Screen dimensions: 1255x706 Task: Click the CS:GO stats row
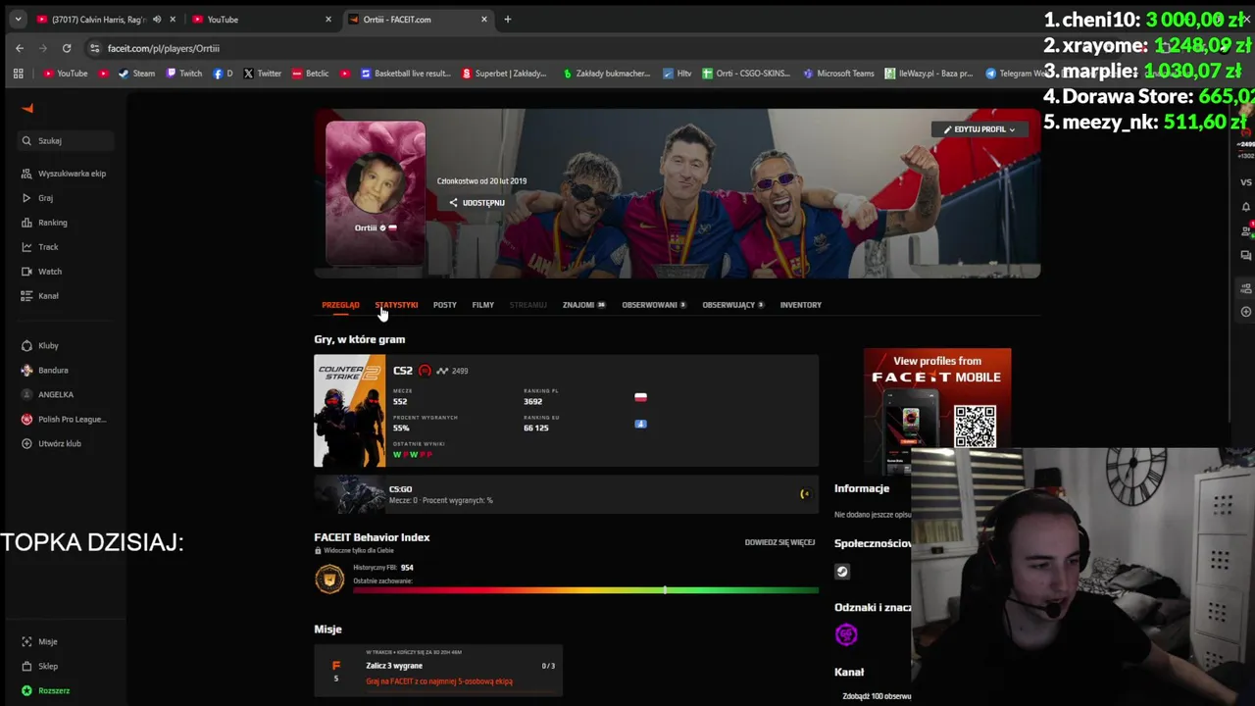point(566,495)
